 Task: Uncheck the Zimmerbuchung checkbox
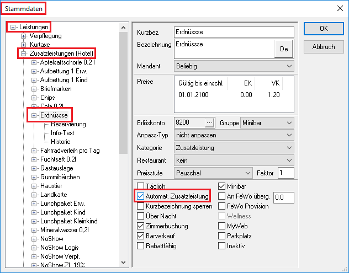click(140, 226)
